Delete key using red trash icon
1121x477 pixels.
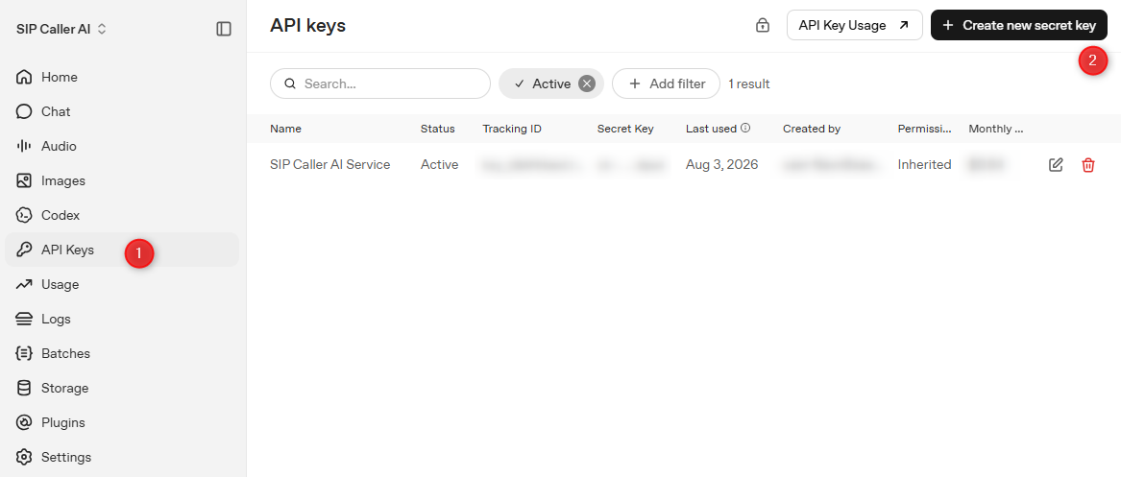(1088, 165)
